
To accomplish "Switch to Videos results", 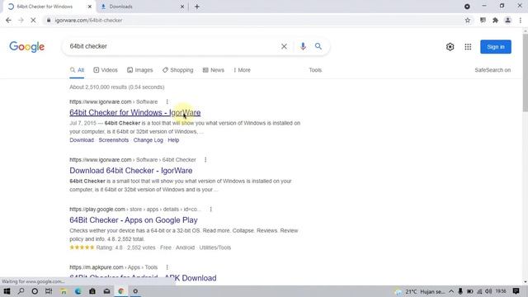I will click(x=106, y=70).
